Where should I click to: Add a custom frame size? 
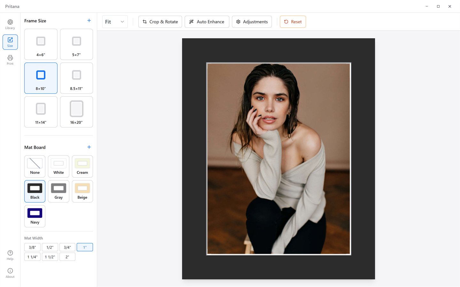[89, 21]
